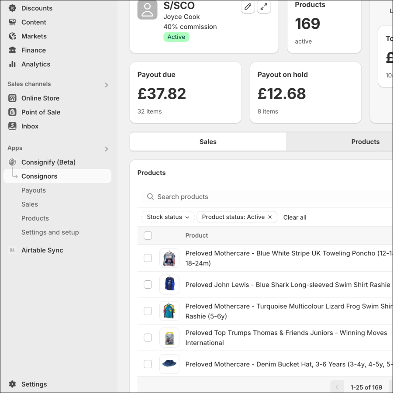Screen dimensions: 393x393
Task: Open Discounts via its sidebar icon
Action: (x=12, y=8)
